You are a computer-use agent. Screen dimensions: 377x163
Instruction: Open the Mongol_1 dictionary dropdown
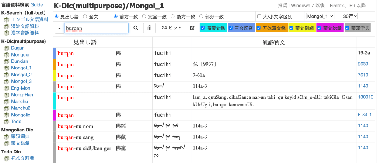[x=320, y=16]
